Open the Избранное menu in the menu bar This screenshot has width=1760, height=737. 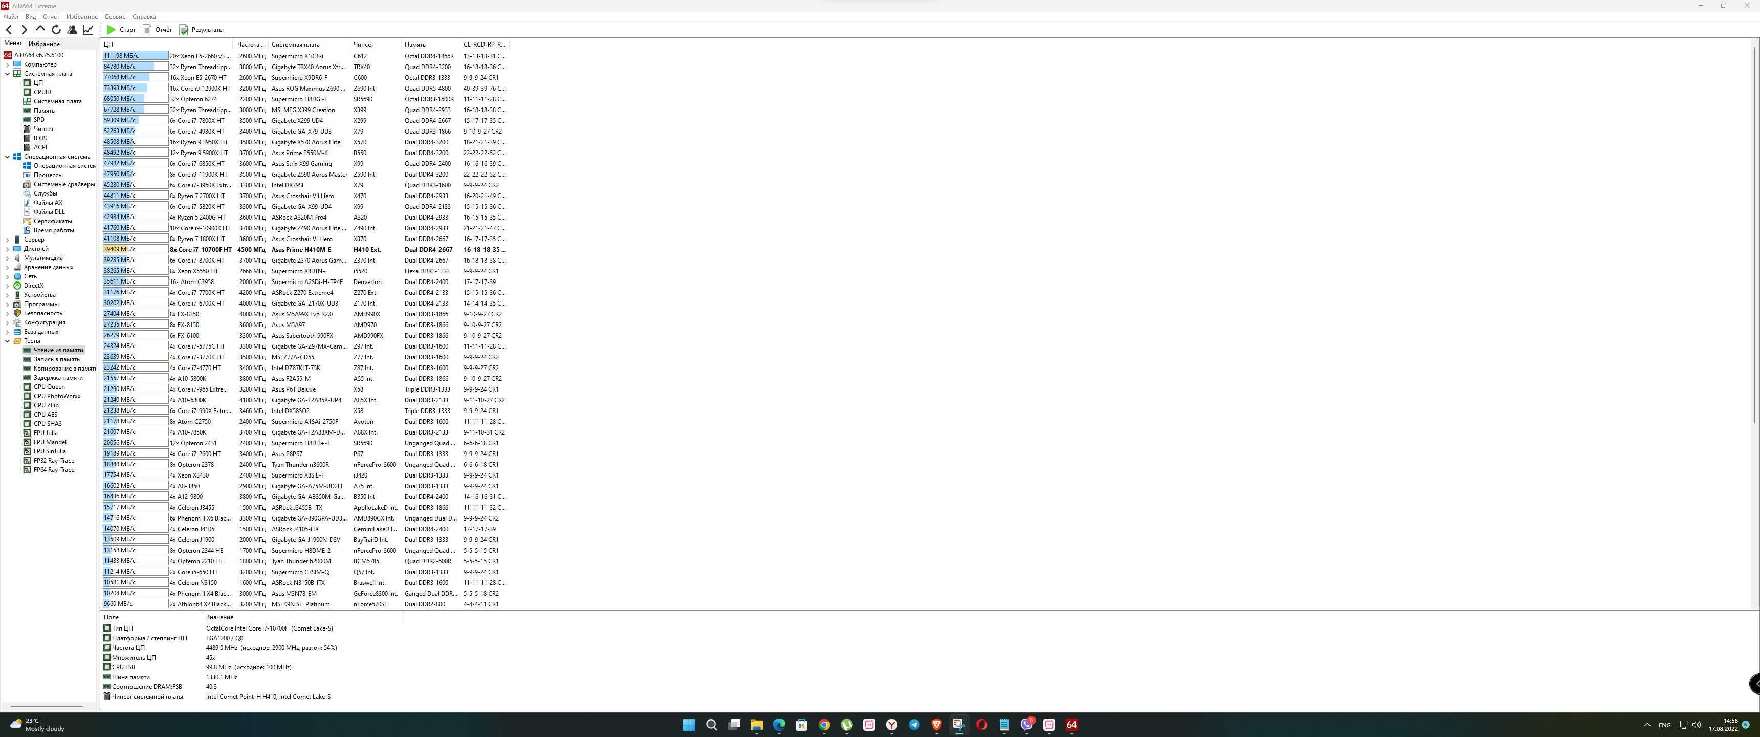82,16
